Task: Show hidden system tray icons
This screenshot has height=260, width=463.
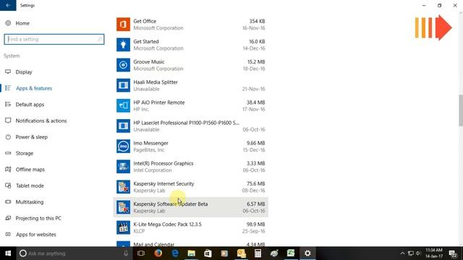Action: 402,253
